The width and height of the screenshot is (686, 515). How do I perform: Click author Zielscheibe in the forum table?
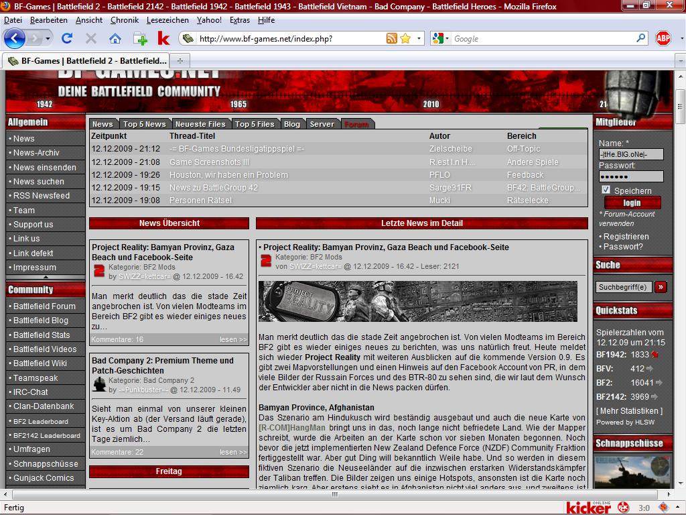pos(451,149)
